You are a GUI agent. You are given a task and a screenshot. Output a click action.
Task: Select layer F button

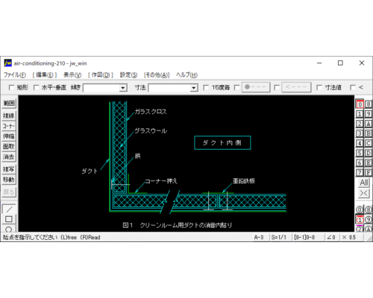pos(369,172)
